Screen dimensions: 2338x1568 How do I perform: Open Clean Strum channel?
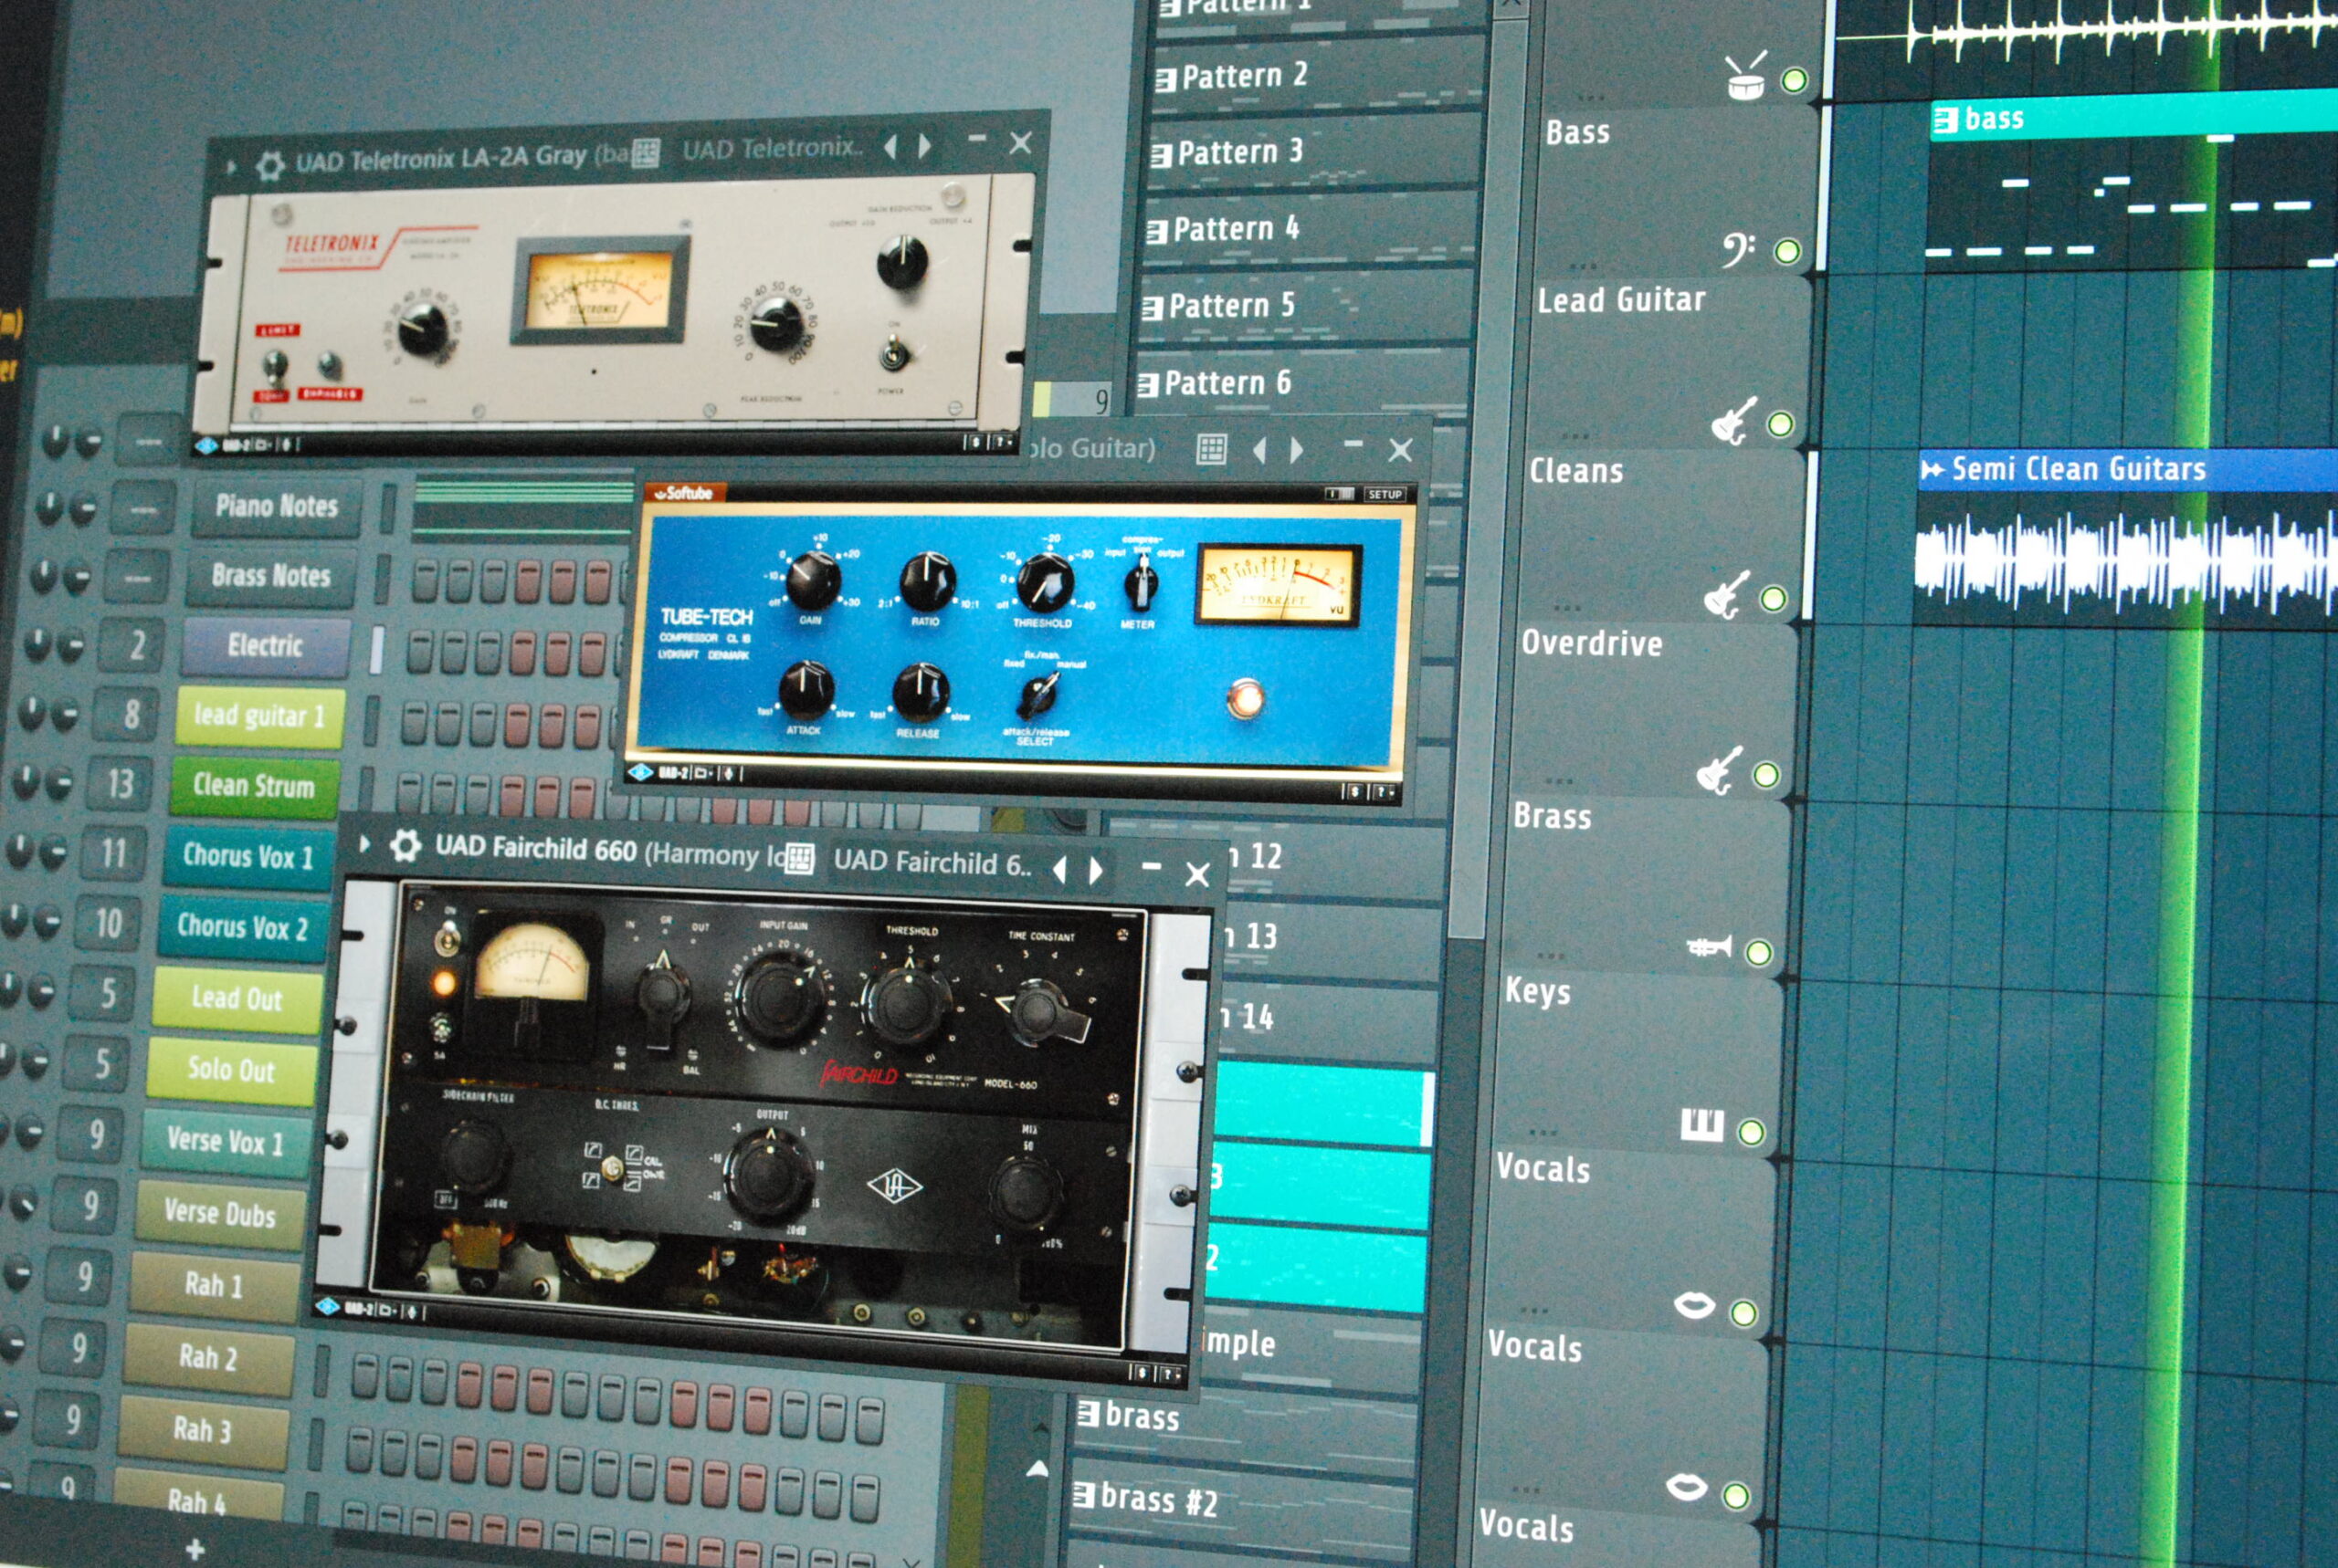pos(253,786)
